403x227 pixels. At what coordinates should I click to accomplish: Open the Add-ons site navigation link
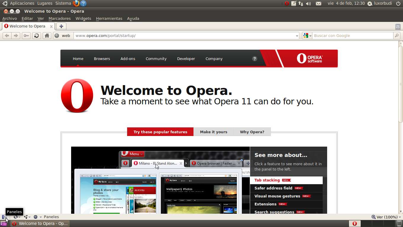pyautogui.click(x=128, y=59)
